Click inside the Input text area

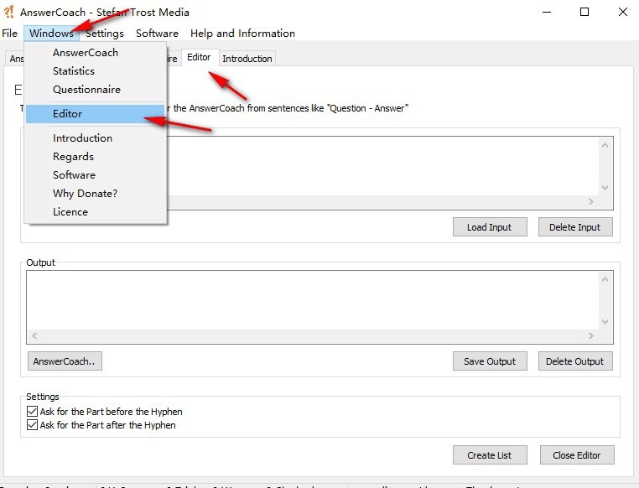tap(382, 166)
